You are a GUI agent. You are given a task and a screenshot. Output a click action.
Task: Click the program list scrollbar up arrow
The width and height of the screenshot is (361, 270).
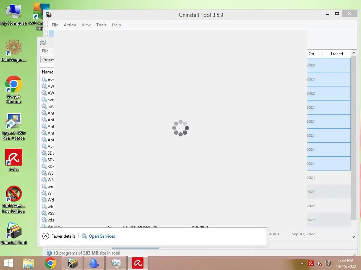354,53
